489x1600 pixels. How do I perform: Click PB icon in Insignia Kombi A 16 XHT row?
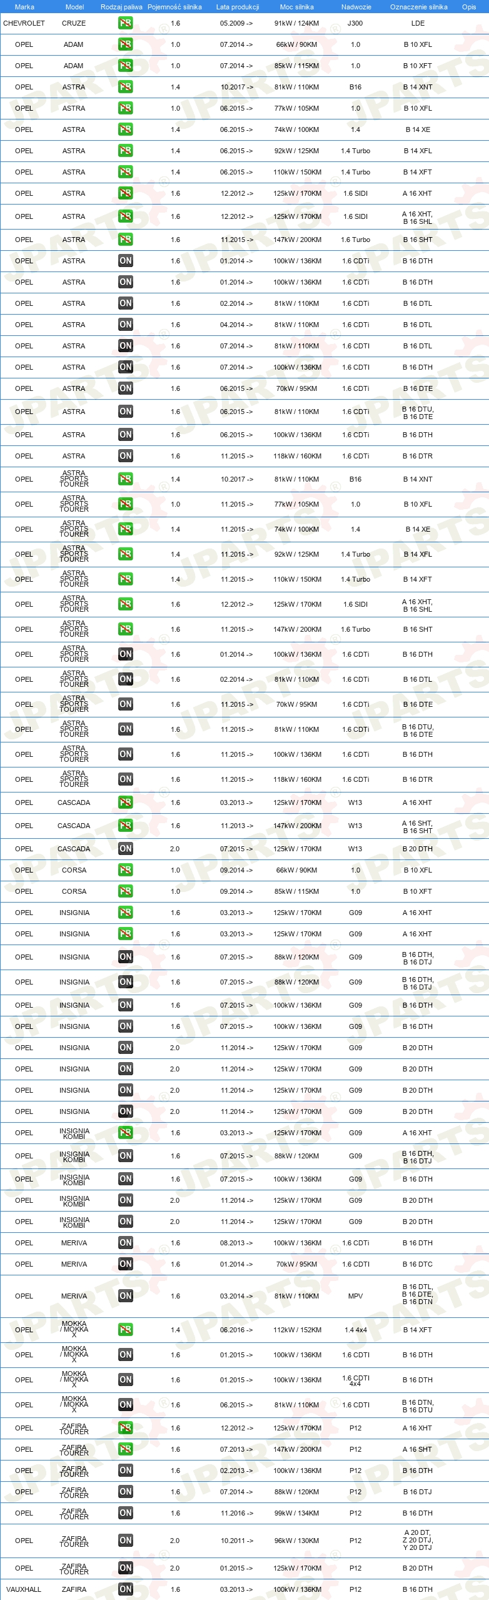tap(125, 1133)
